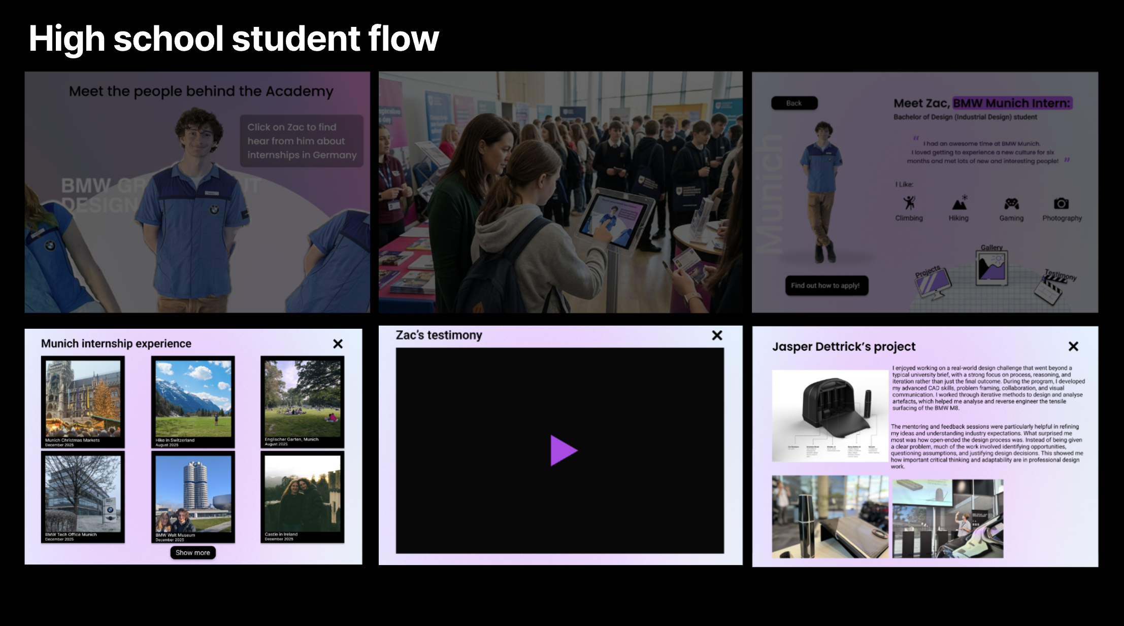Click the "Zac's testimony" heading
Image resolution: width=1124 pixels, height=626 pixels.
(x=439, y=335)
